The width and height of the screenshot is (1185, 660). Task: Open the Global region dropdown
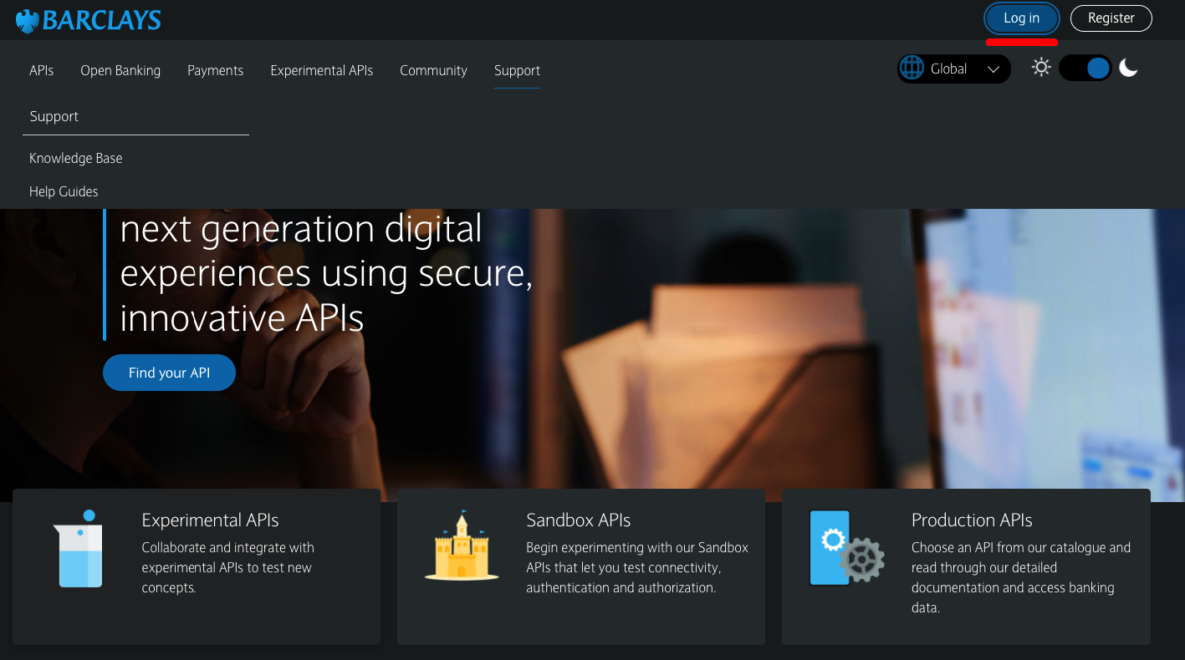pos(954,69)
